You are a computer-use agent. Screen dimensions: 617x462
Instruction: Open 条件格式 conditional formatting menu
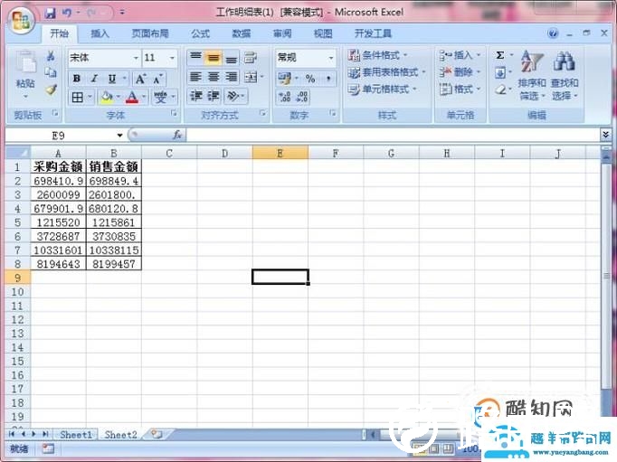(378, 55)
